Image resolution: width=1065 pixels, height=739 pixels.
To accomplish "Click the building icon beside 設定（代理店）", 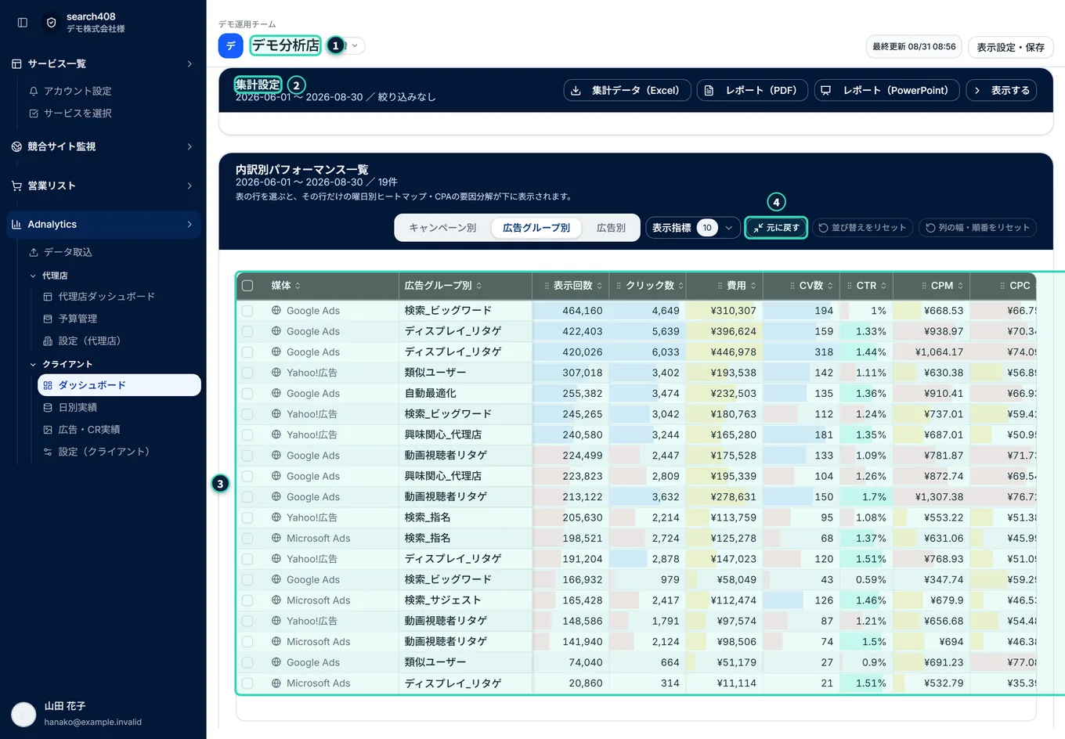I will (x=48, y=341).
